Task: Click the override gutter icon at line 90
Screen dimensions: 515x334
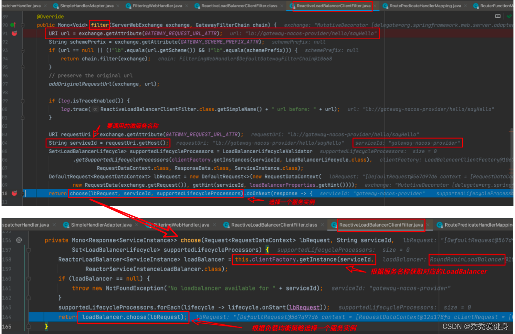Action: tap(13, 25)
